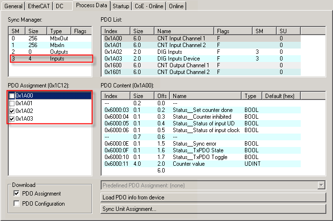Select index 0x6000:11 in PDO Content

[116, 164]
